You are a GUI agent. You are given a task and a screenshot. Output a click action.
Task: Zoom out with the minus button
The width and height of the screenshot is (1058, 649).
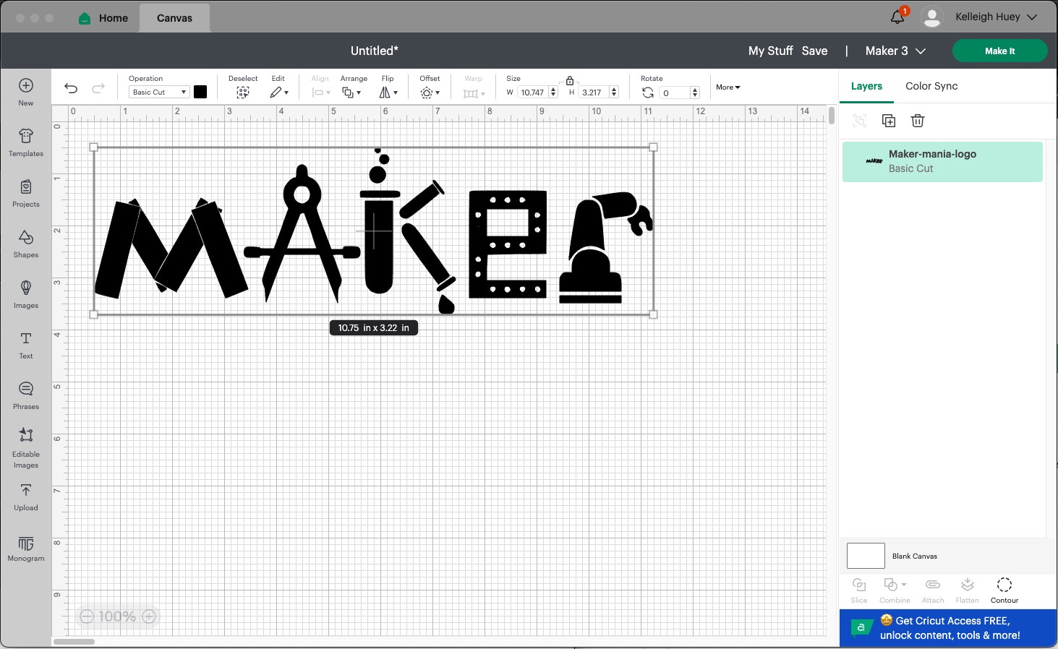point(87,616)
